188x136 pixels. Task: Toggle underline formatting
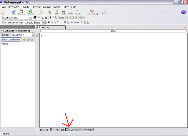tap(56, 18)
